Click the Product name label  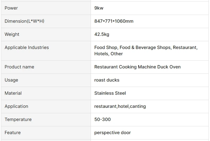(19, 67)
